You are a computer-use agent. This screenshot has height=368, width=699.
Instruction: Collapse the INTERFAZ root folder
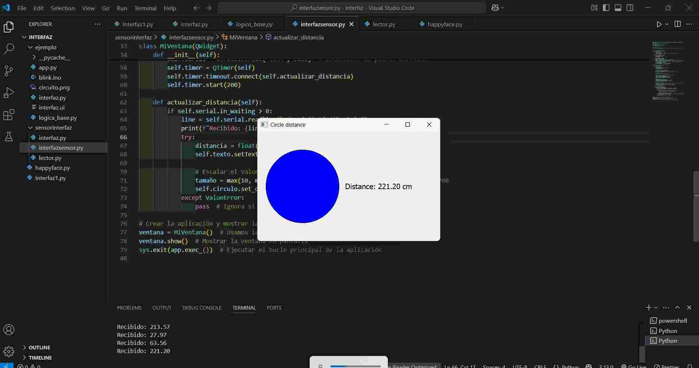point(24,37)
